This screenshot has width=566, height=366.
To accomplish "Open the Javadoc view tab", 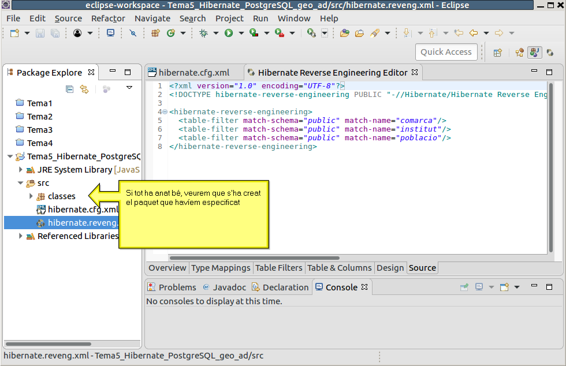I will click(225, 287).
